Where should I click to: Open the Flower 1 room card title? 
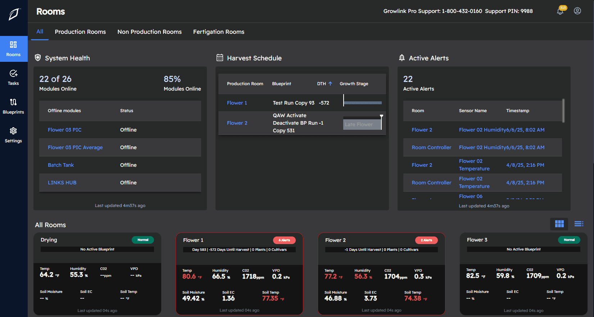pyautogui.click(x=193, y=240)
